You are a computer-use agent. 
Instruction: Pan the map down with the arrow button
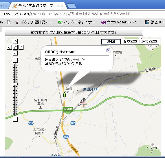tap(15, 53)
